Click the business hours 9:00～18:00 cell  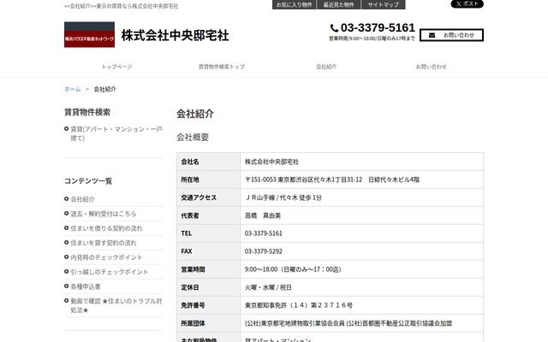[x=362, y=269]
